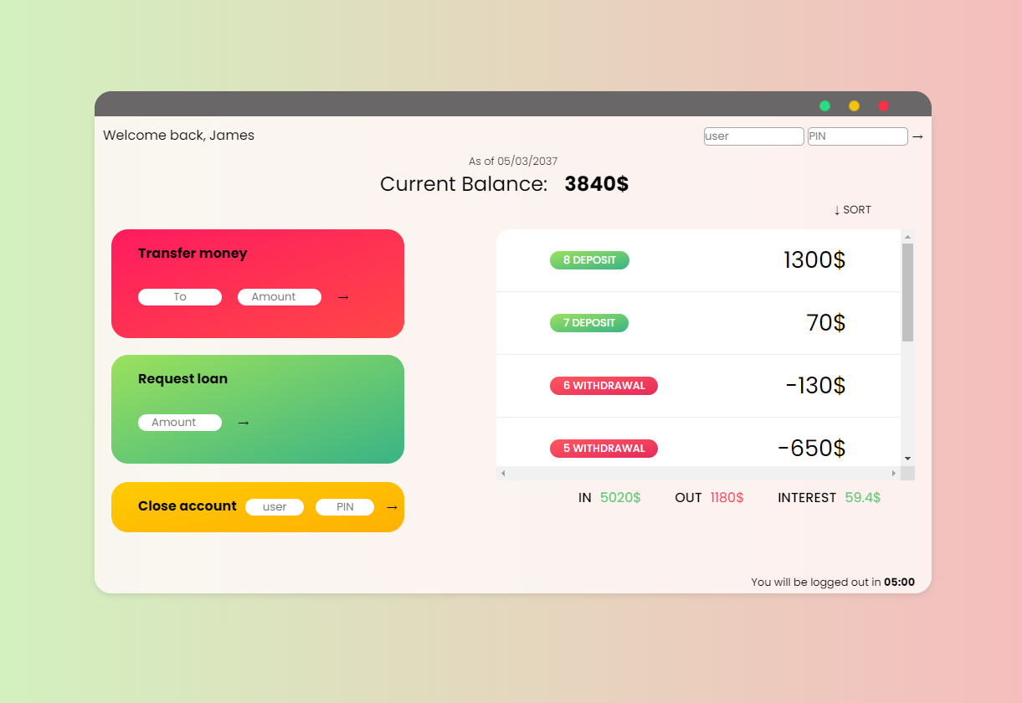
Task: Confirm close account via its arrow icon
Action: click(x=392, y=506)
